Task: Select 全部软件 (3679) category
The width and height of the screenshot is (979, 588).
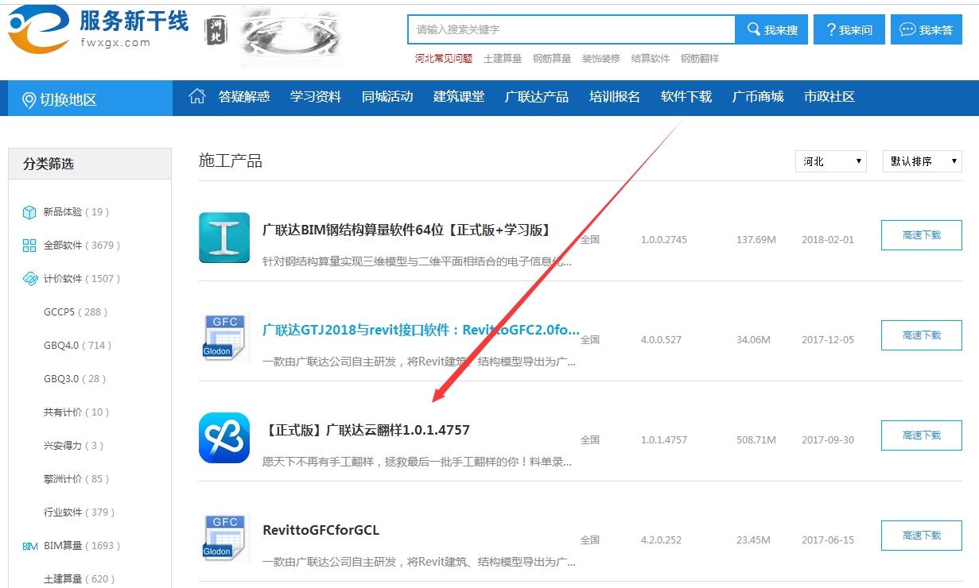Action: point(82,246)
